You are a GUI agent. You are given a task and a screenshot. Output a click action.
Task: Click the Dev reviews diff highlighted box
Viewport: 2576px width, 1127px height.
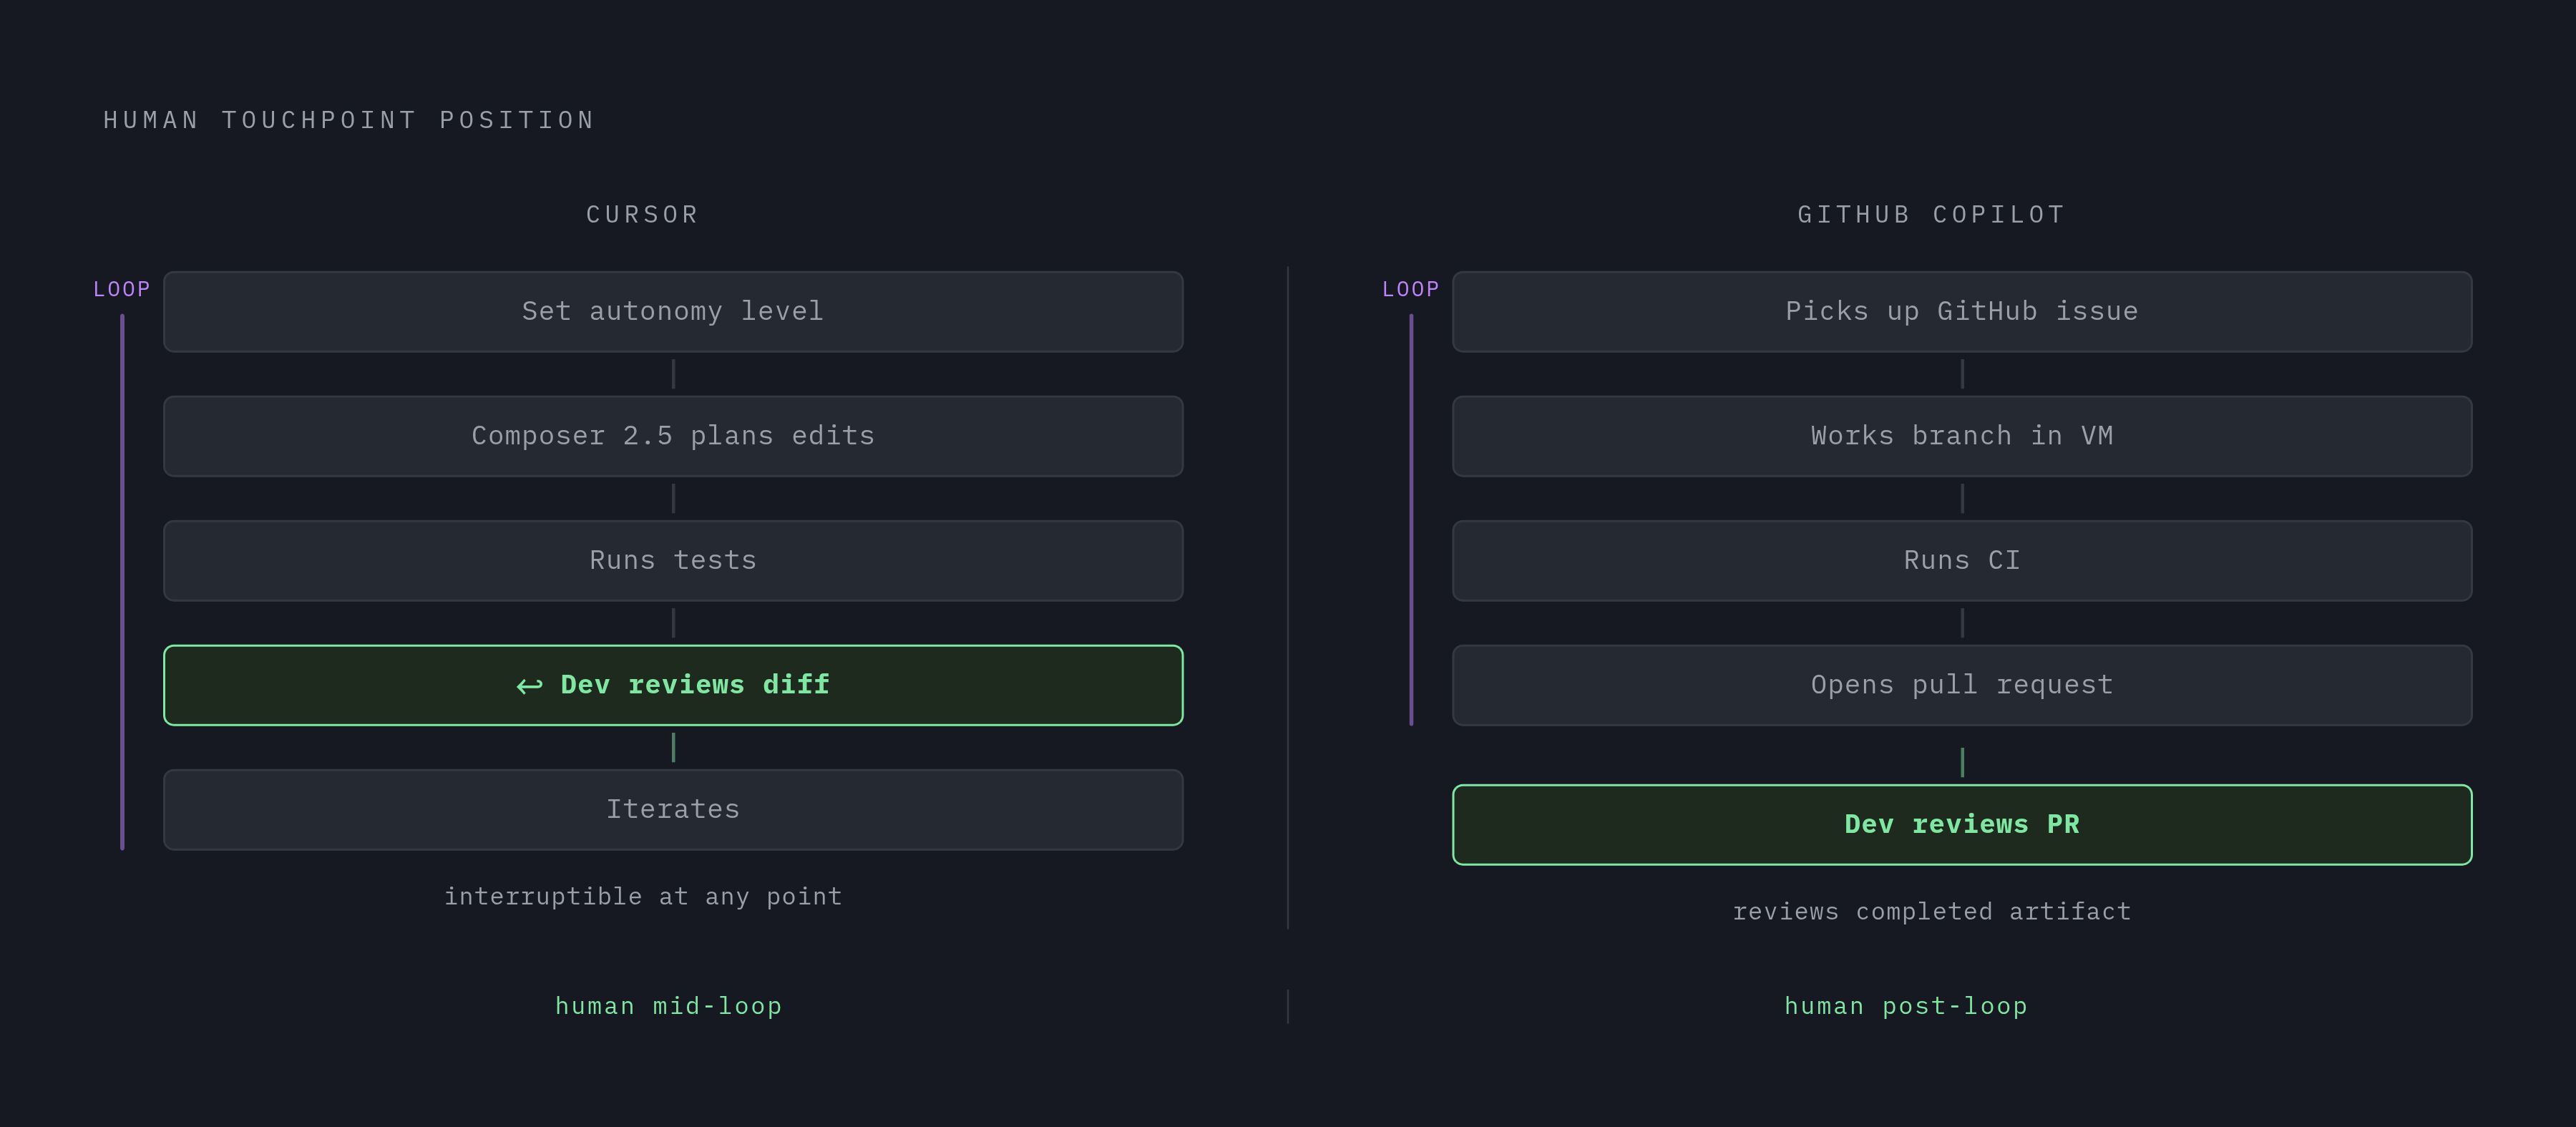(673, 685)
